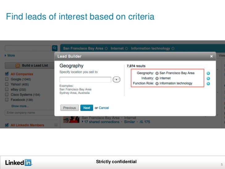Viewport: 225px width, 169px height.
Task: Add another Industry value with plus icon
Action: pyautogui.click(x=208, y=79)
